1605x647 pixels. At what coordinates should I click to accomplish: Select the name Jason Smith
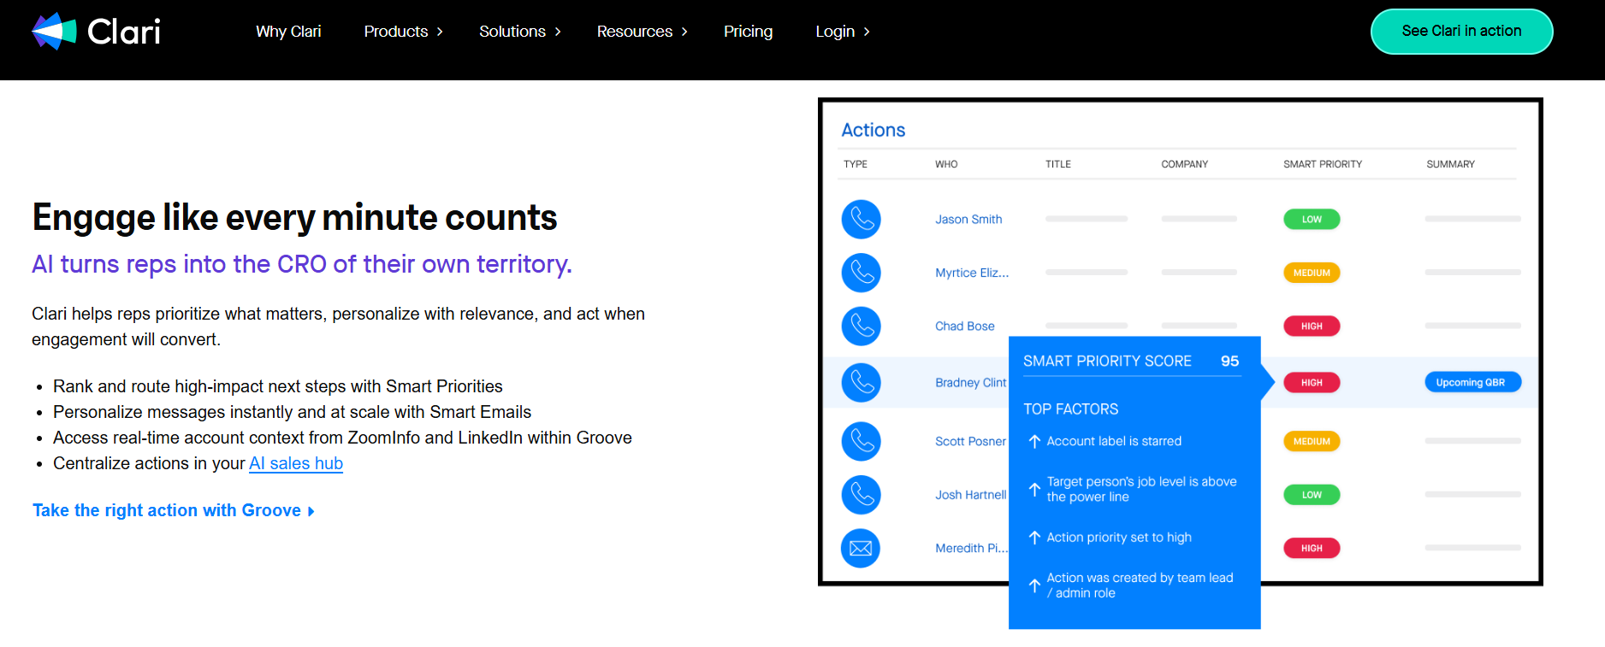click(968, 220)
